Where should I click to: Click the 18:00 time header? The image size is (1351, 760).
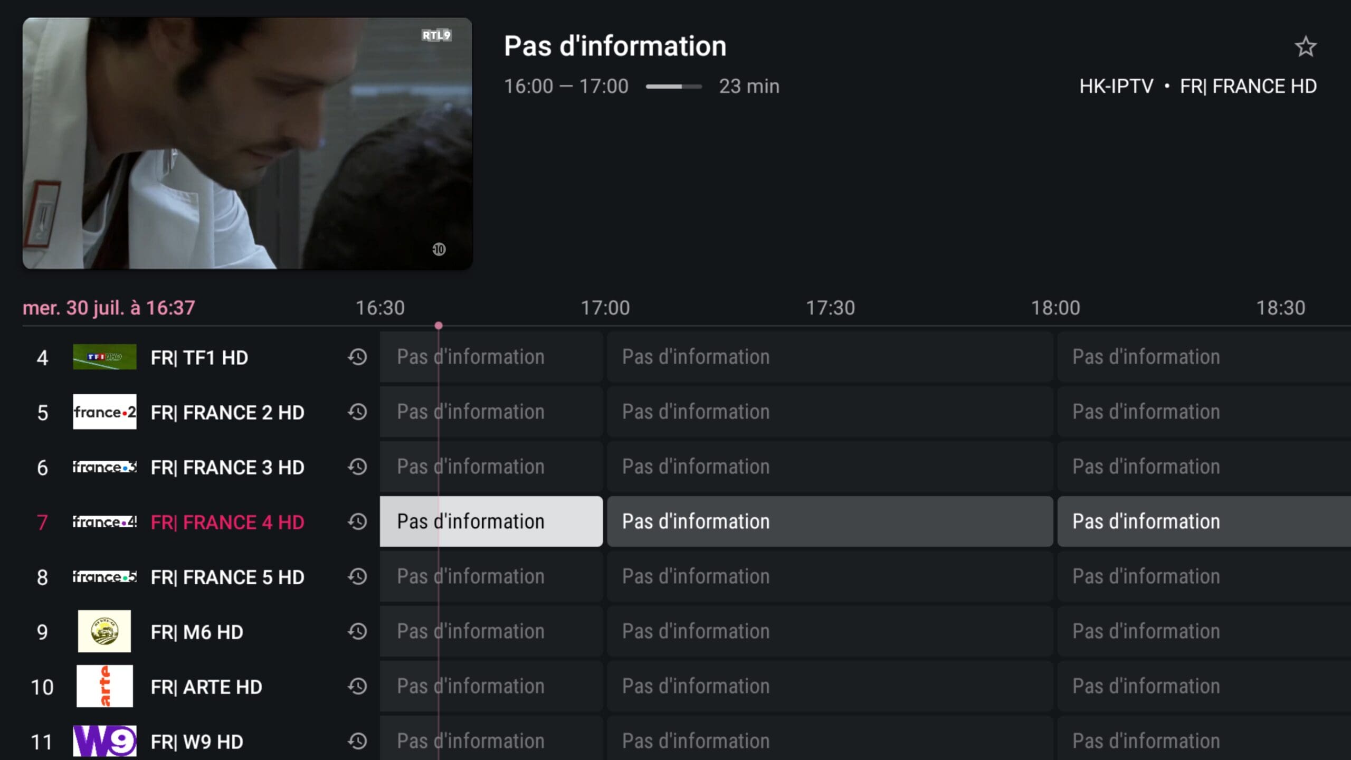(1055, 308)
